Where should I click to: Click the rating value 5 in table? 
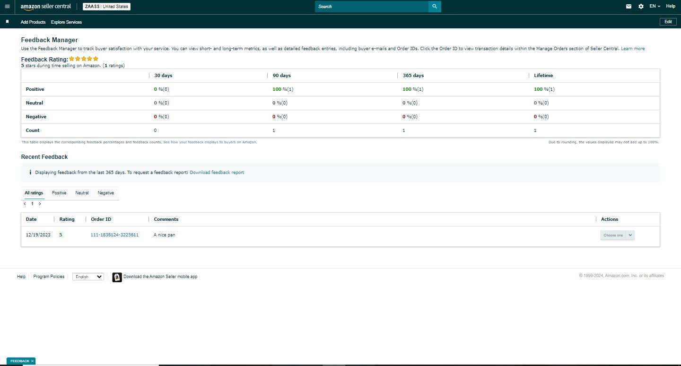point(61,235)
